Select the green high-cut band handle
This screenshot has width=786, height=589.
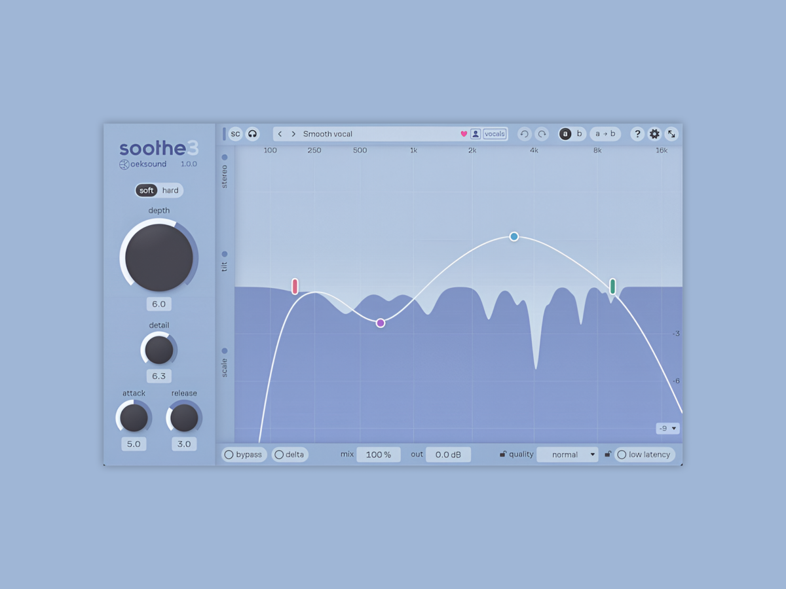click(x=613, y=286)
